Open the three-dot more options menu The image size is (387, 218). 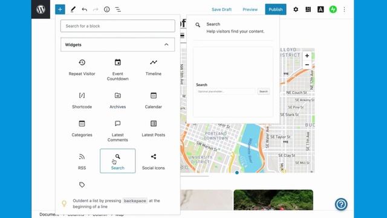click(x=344, y=10)
